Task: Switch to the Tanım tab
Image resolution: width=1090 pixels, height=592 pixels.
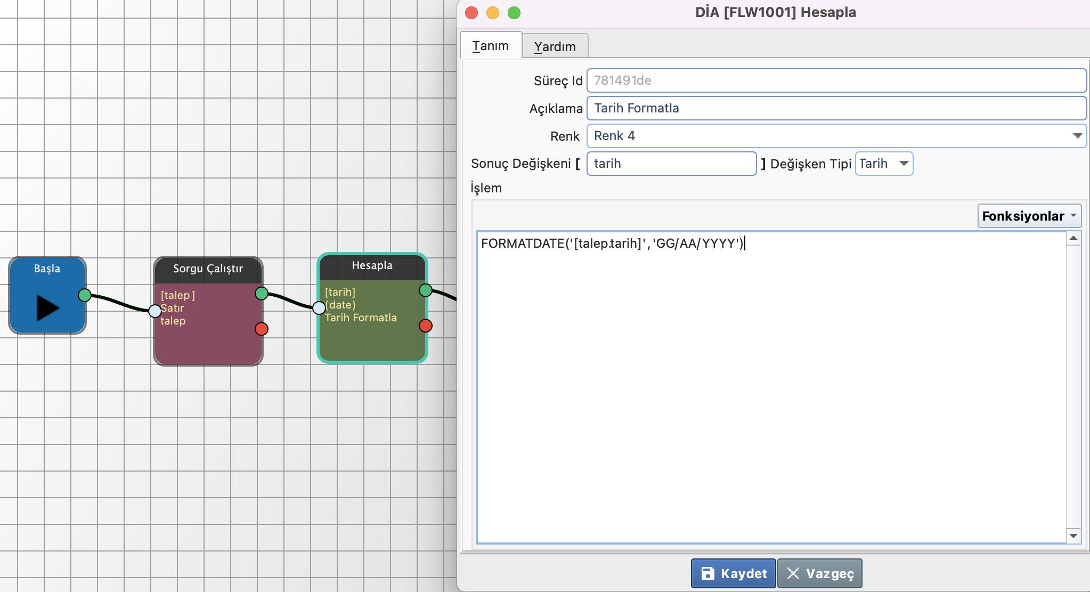Action: (490, 46)
